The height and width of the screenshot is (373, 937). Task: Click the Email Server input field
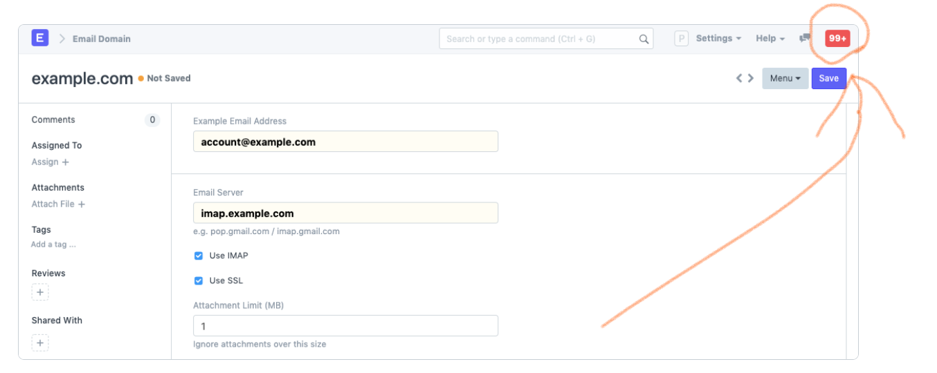click(x=345, y=213)
